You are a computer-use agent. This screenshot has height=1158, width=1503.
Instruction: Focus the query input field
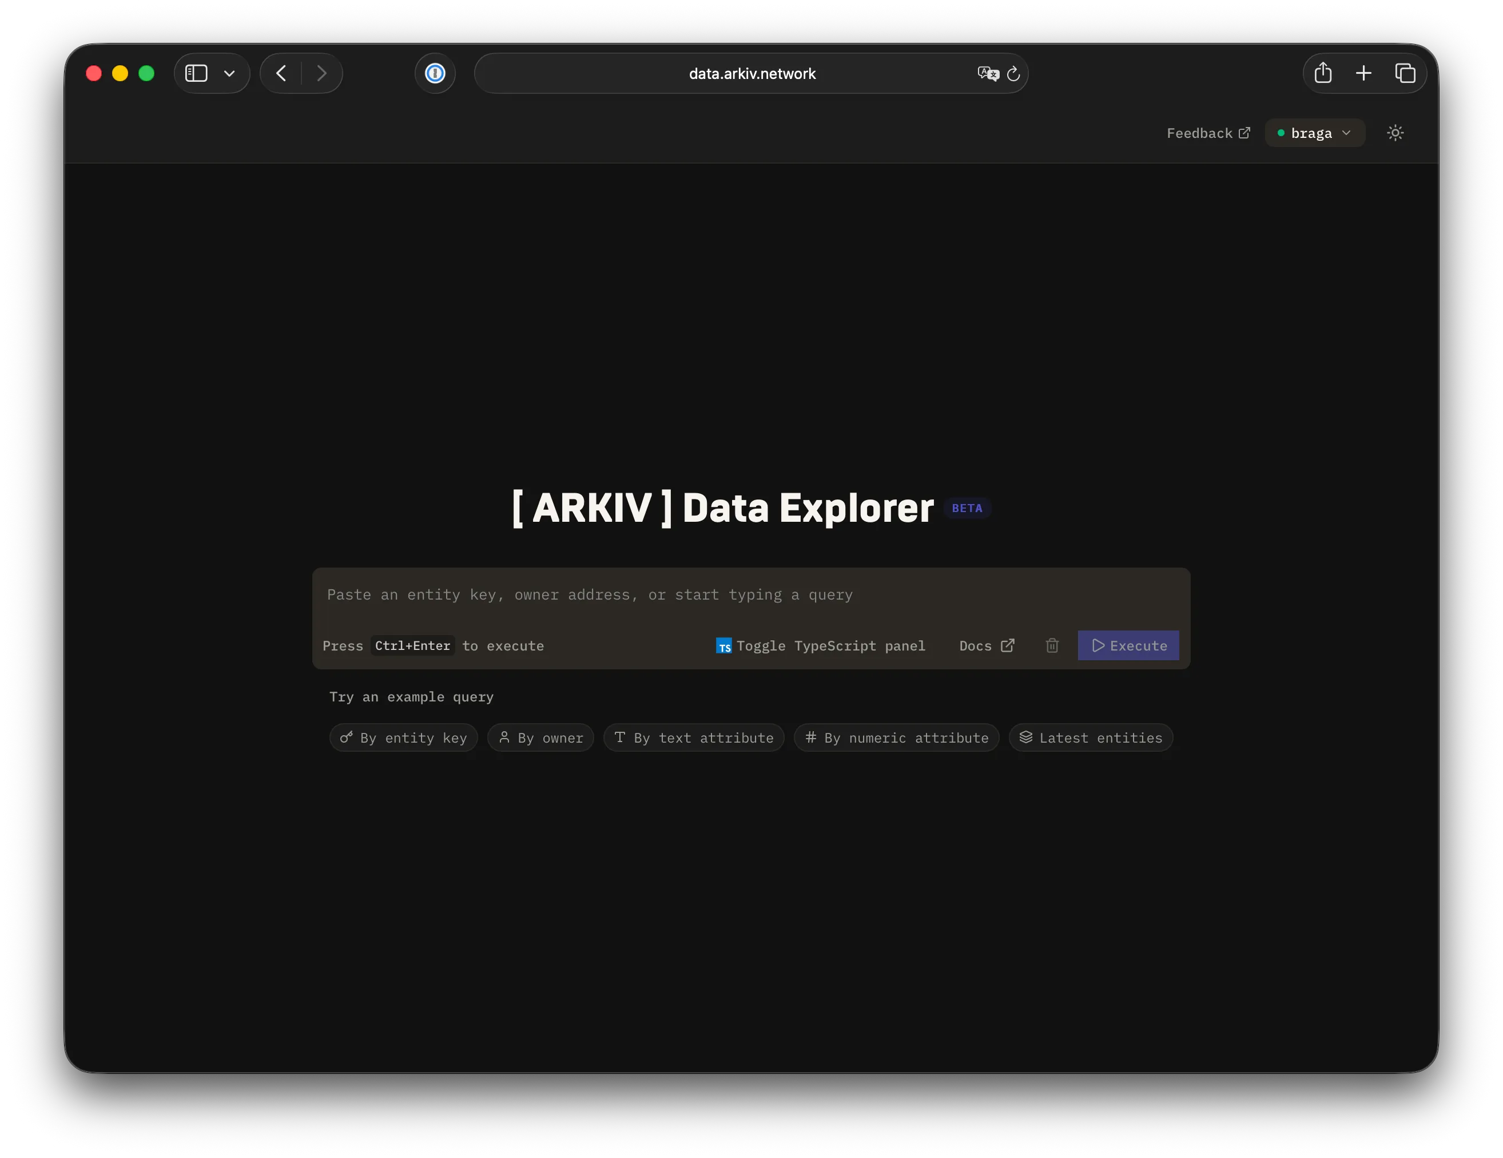pos(751,595)
